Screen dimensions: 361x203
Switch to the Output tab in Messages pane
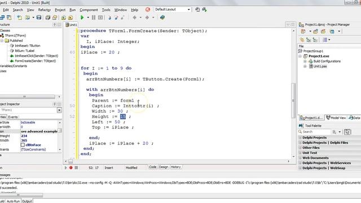(27, 201)
